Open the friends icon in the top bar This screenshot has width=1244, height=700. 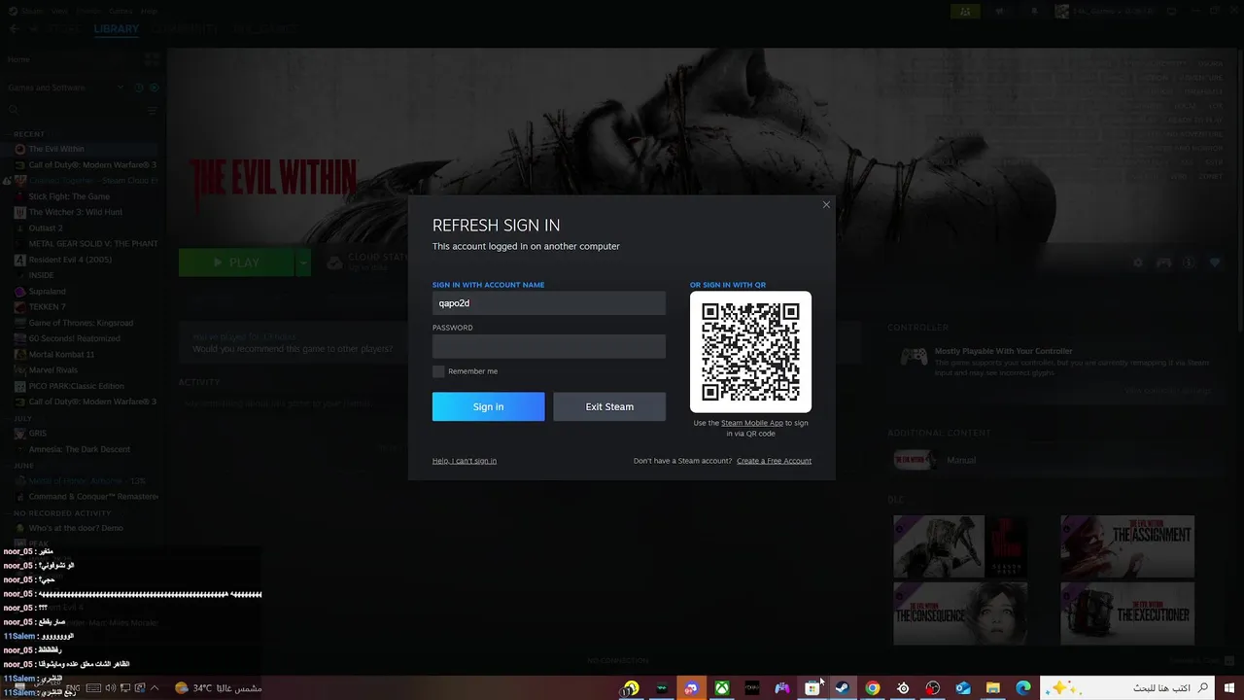pos(965,12)
